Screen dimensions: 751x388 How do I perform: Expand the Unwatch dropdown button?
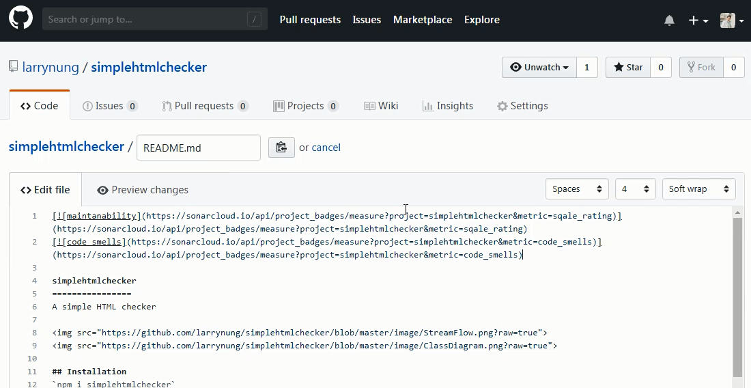pos(539,67)
